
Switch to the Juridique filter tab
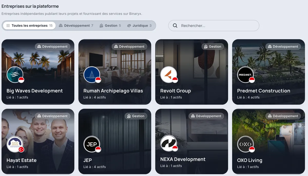[139, 26]
